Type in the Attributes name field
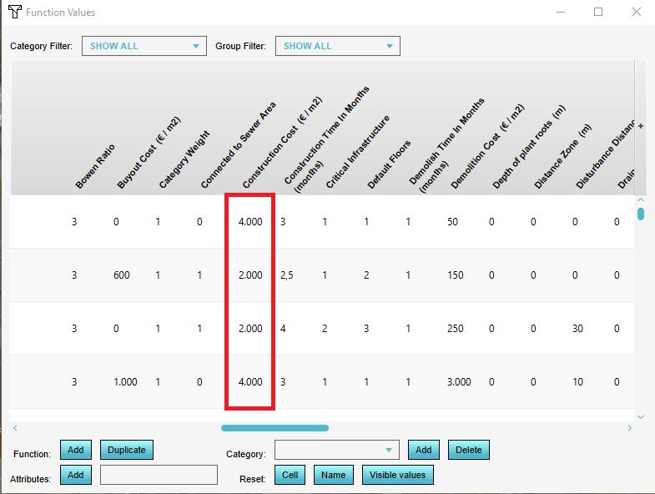Screen dimensions: 655x494 159,475
